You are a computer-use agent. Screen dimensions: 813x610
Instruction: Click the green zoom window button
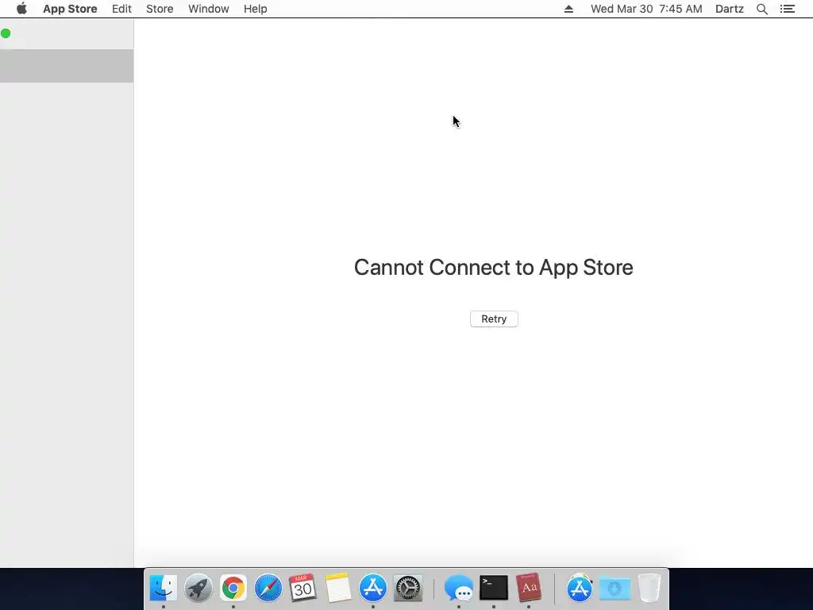(x=6, y=33)
